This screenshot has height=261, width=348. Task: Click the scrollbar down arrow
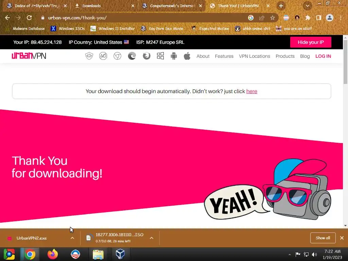345,226
